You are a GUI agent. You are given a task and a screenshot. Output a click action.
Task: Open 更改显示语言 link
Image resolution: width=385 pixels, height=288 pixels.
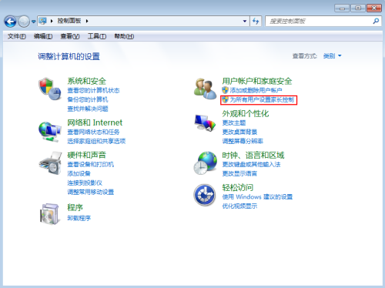point(239,173)
